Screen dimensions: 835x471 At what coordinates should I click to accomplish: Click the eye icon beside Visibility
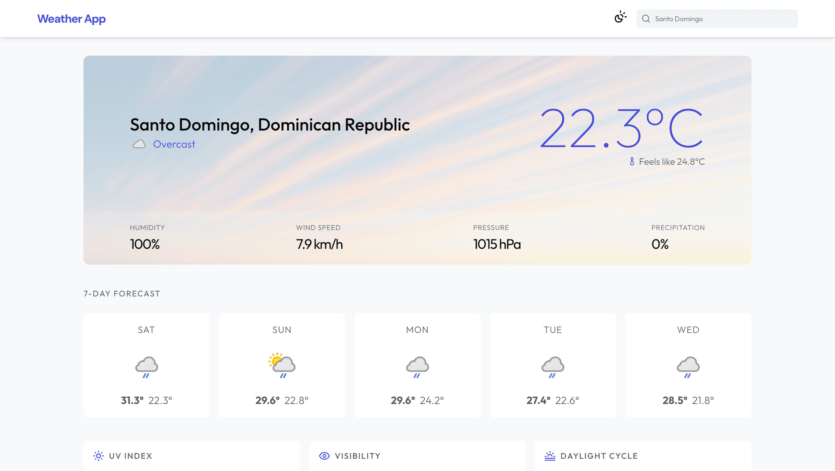click(x=324, y=456)
